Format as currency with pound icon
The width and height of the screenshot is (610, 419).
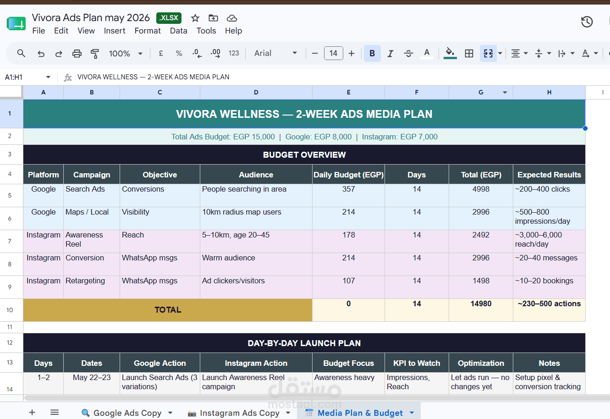(161, 53)
